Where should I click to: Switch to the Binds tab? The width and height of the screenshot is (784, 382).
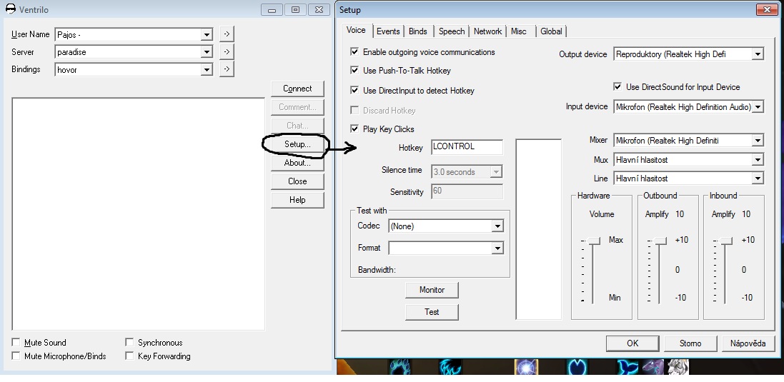(x=418, y=31)
